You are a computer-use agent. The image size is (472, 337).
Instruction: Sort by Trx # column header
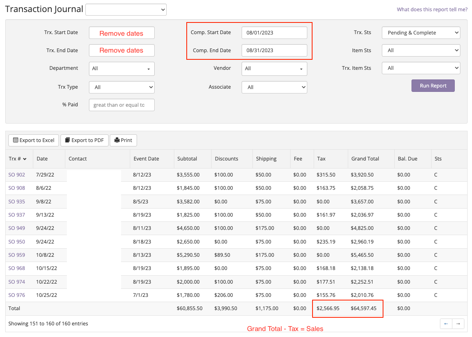(x=18, y=159)
